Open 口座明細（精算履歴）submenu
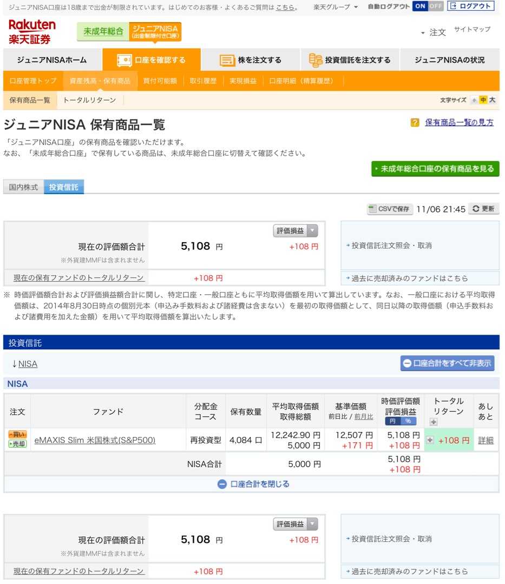Image resolution: width=505 pixels, height=584 pixels. click(301, 81)
